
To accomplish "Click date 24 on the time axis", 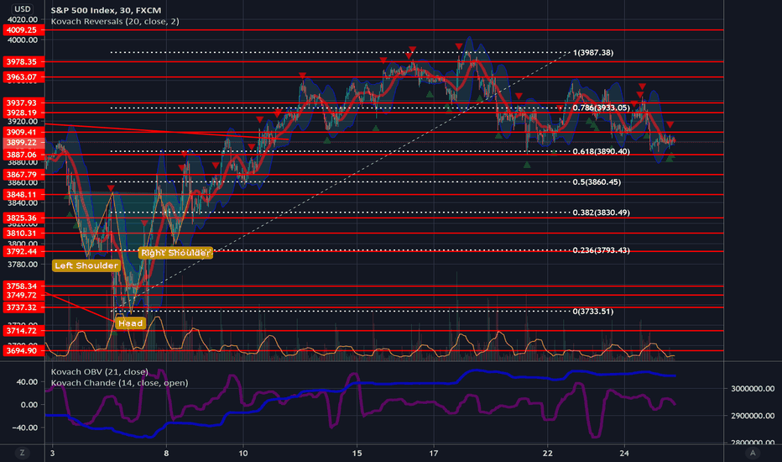I will 624,454.
